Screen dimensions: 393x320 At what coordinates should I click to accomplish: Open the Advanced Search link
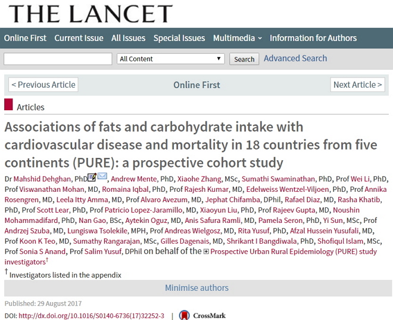pyautogui.click(x=295, y=58)
